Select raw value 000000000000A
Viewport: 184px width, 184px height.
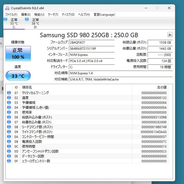point(154,107)
